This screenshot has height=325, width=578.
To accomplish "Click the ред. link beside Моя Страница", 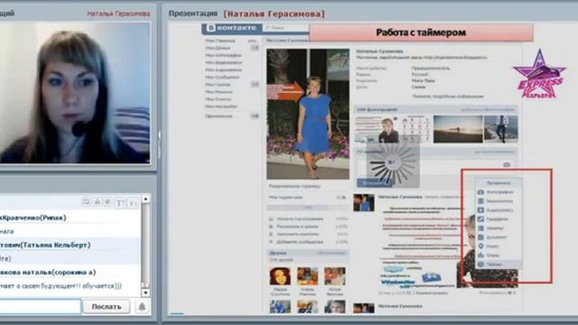I will tap(252, 41).
